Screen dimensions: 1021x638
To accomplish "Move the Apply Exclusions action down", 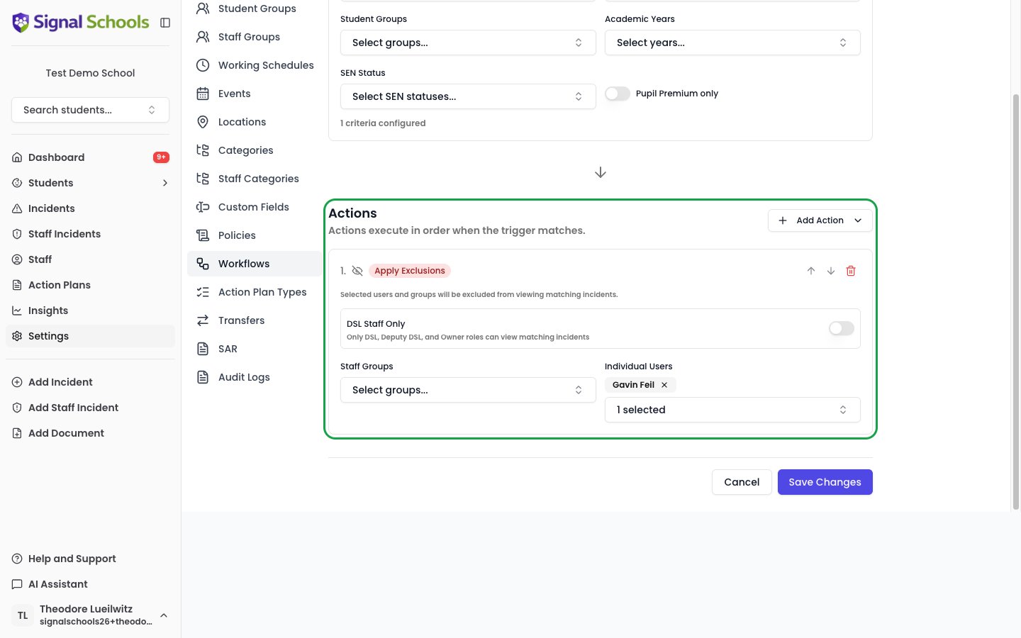I will point(831,271).
